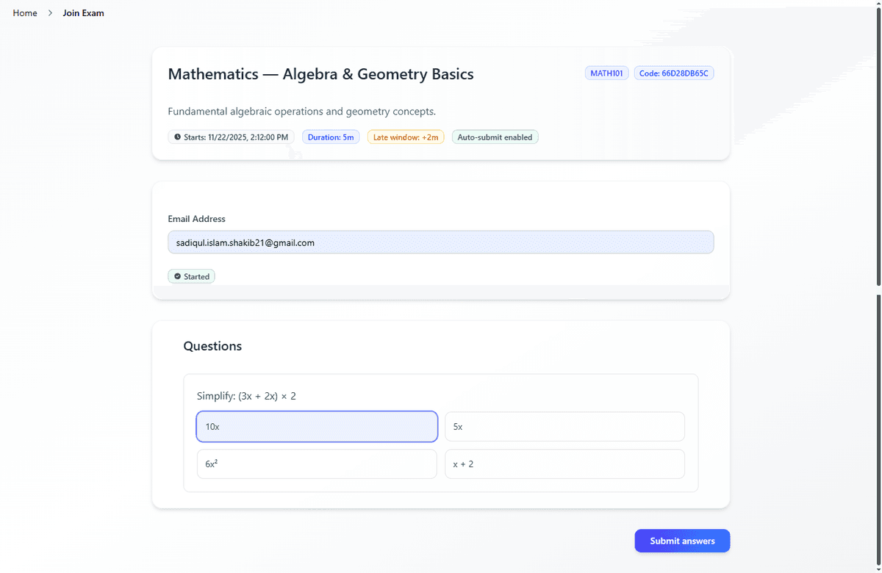Deselect the 10x answer option
The image size is (882, 573).
tap(317, 426)
